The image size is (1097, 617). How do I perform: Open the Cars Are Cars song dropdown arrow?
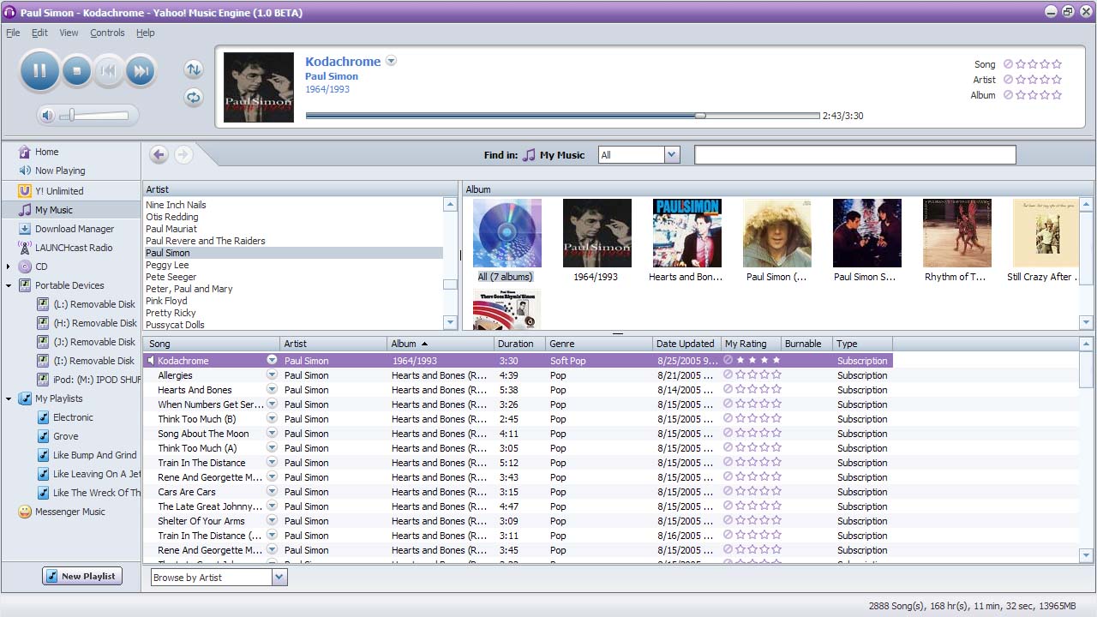tap(272, 492)
